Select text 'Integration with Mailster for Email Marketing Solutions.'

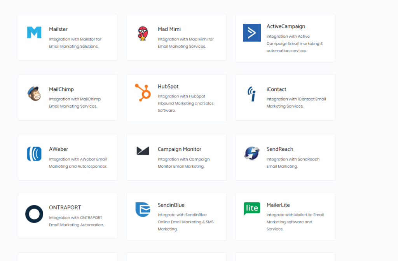[75, 43]
